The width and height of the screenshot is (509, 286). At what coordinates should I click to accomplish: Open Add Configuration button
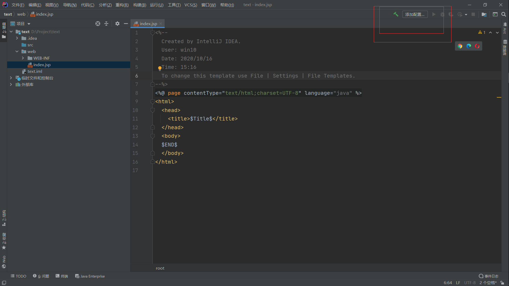[415, 14]
